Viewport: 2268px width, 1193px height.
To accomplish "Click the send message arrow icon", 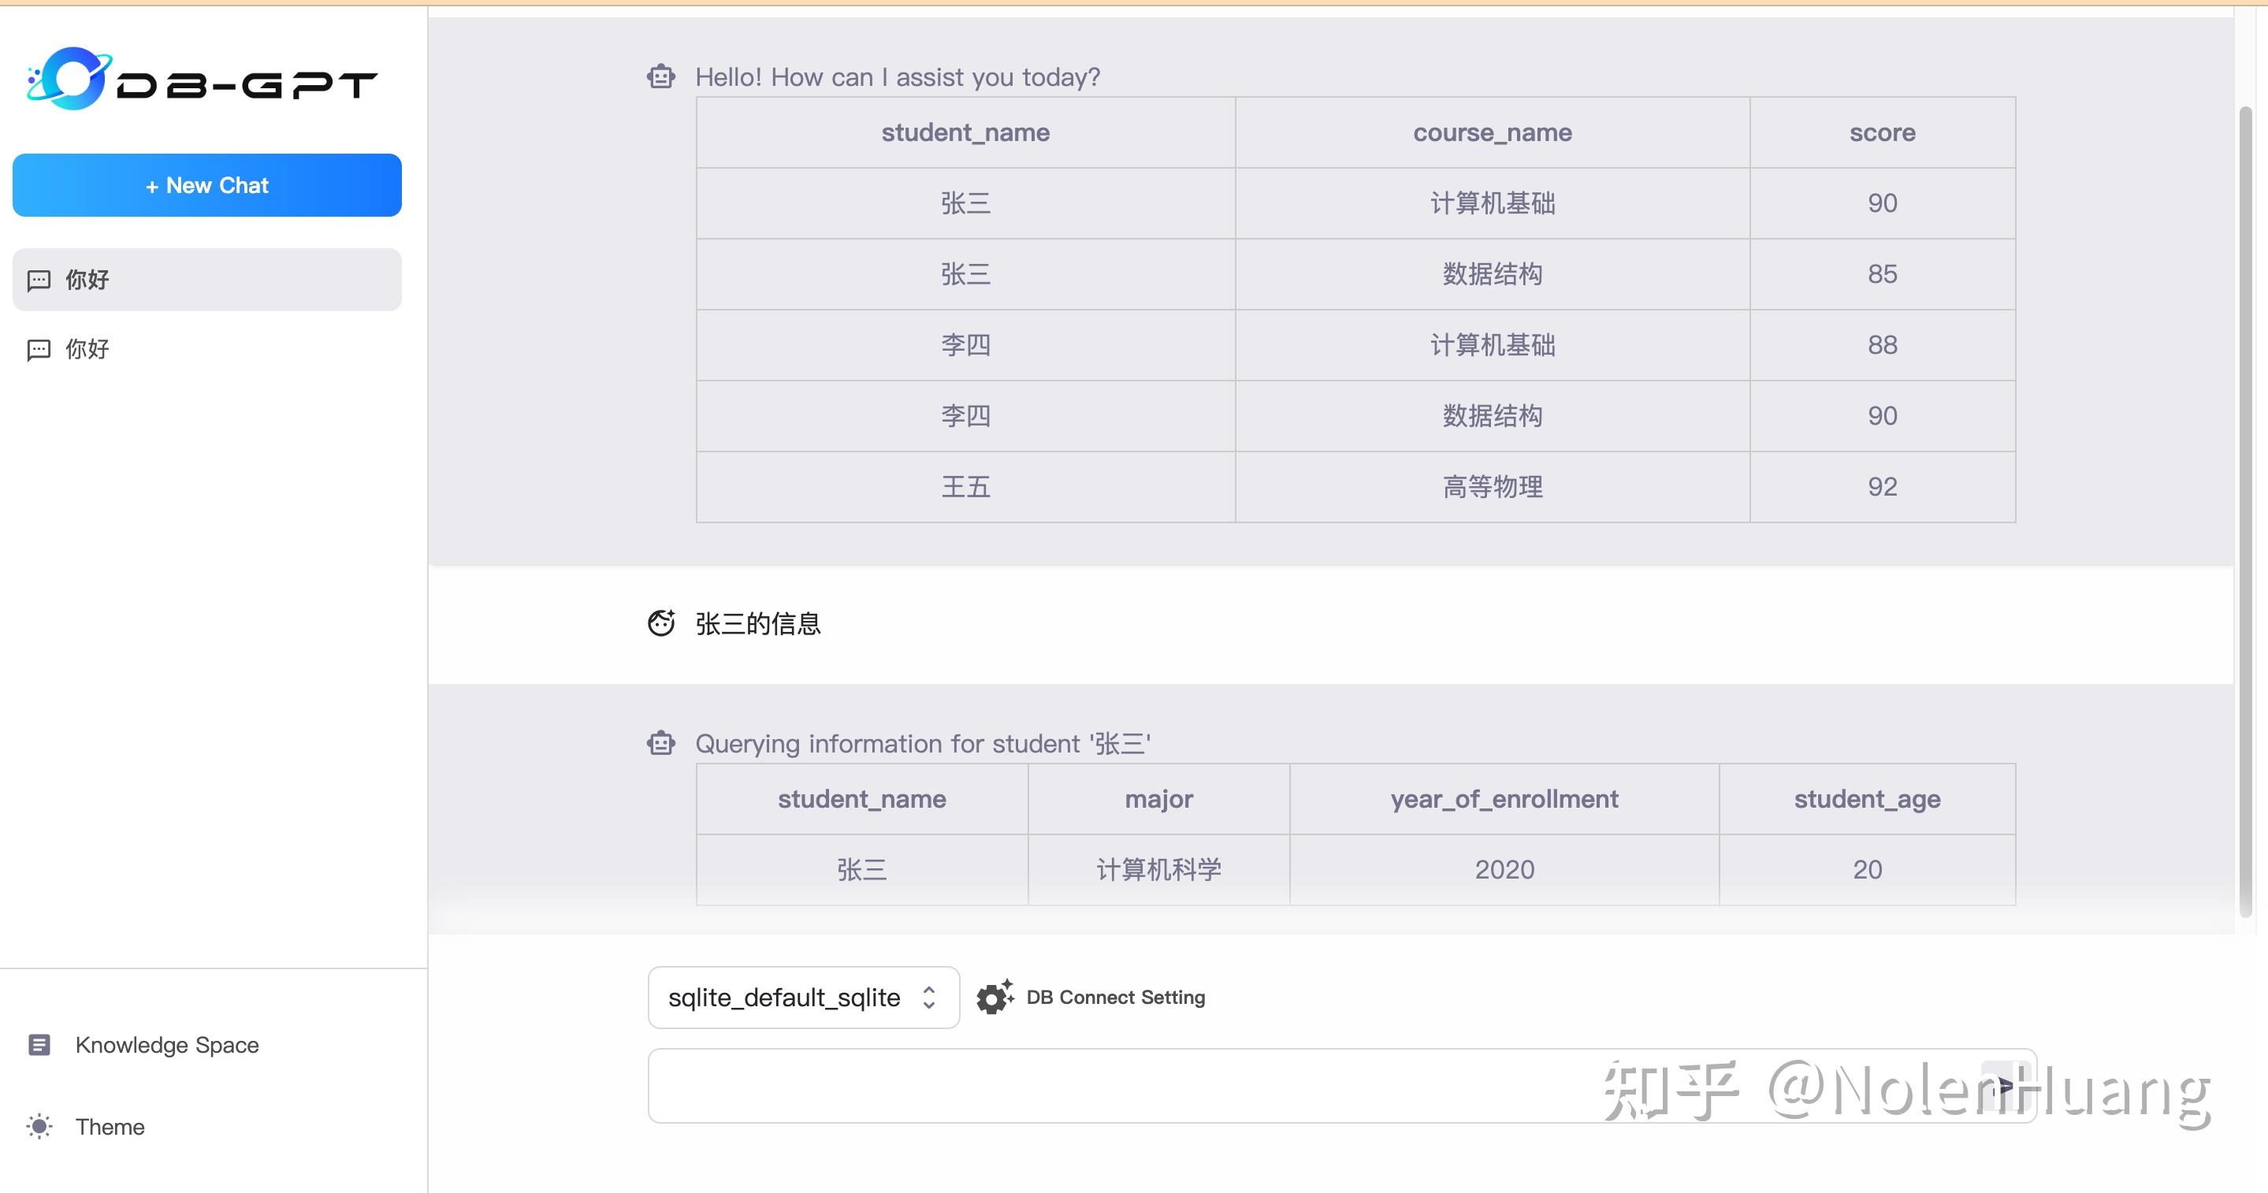I will pyautogui.click(x=2006, y=1086).
